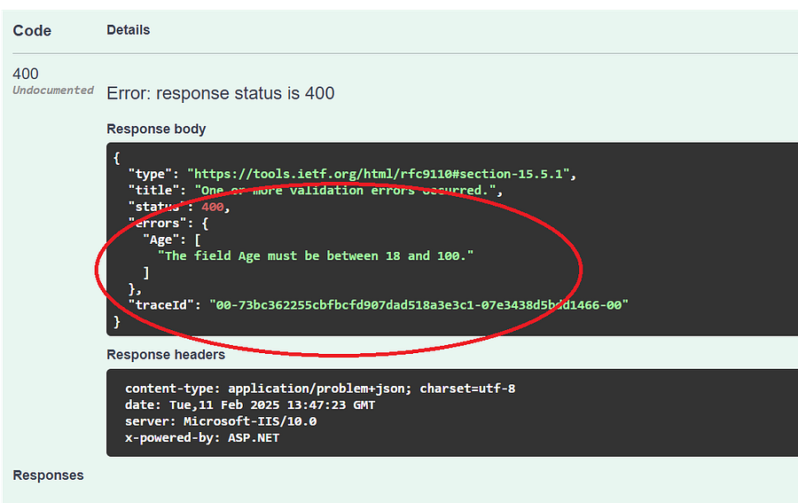Click the Response body heading
Screen dimensions: 798x503
point(156,129)
